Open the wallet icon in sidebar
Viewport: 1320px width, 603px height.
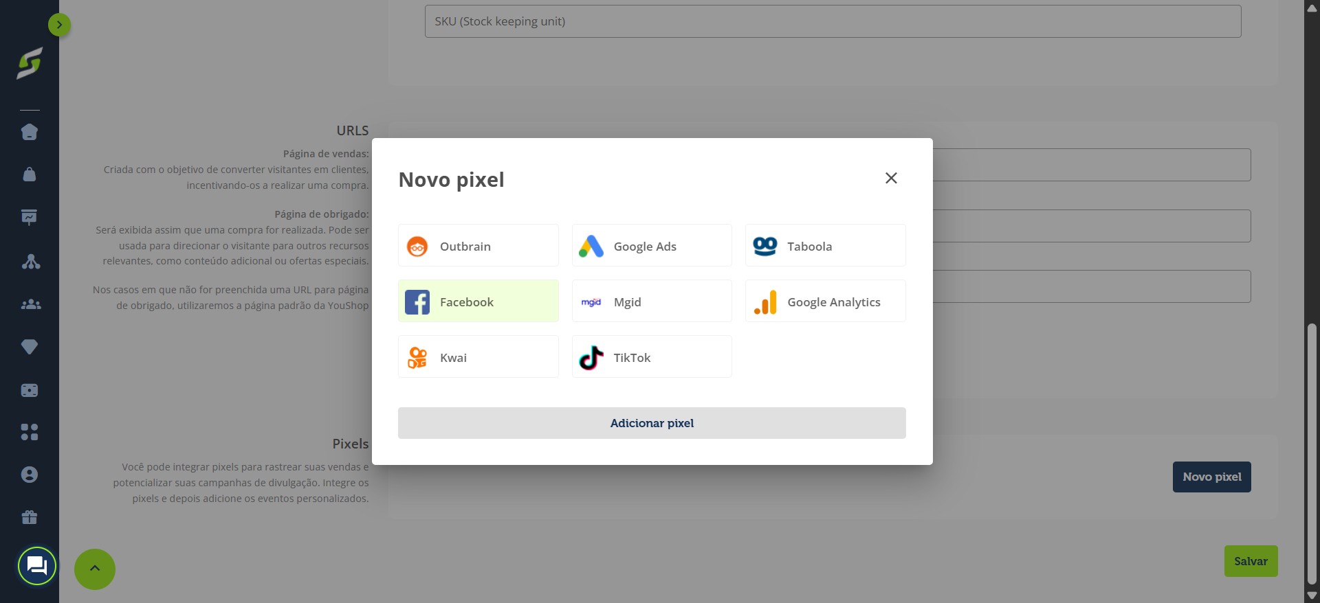(30, 390)
